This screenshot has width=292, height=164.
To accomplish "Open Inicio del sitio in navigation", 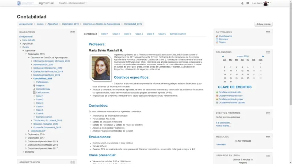I will coord(29,40).
